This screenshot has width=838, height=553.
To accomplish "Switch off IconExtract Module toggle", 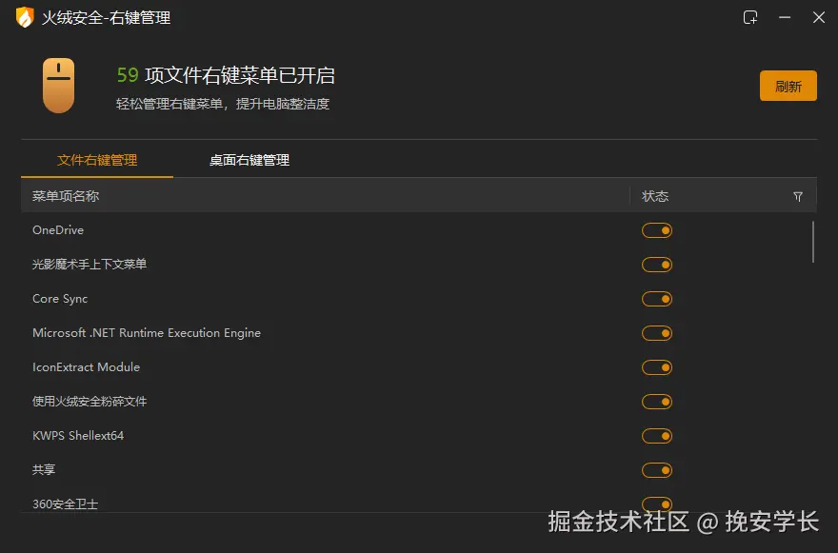I will (657, 367).
